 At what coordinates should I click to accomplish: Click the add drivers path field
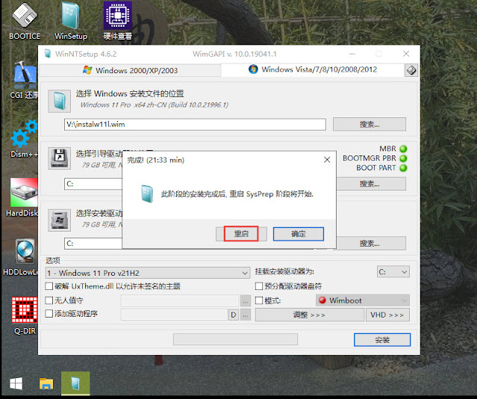point(175,315)
